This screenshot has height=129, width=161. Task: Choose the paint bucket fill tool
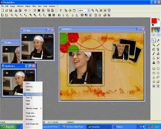click(x=154, y=49)
